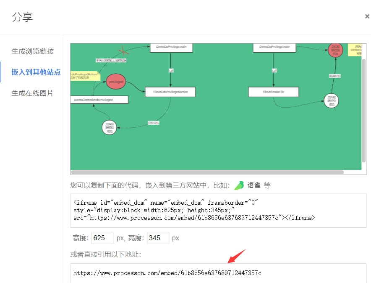
Task: Click the direct embed URL text field
Action: coord(218,273)
